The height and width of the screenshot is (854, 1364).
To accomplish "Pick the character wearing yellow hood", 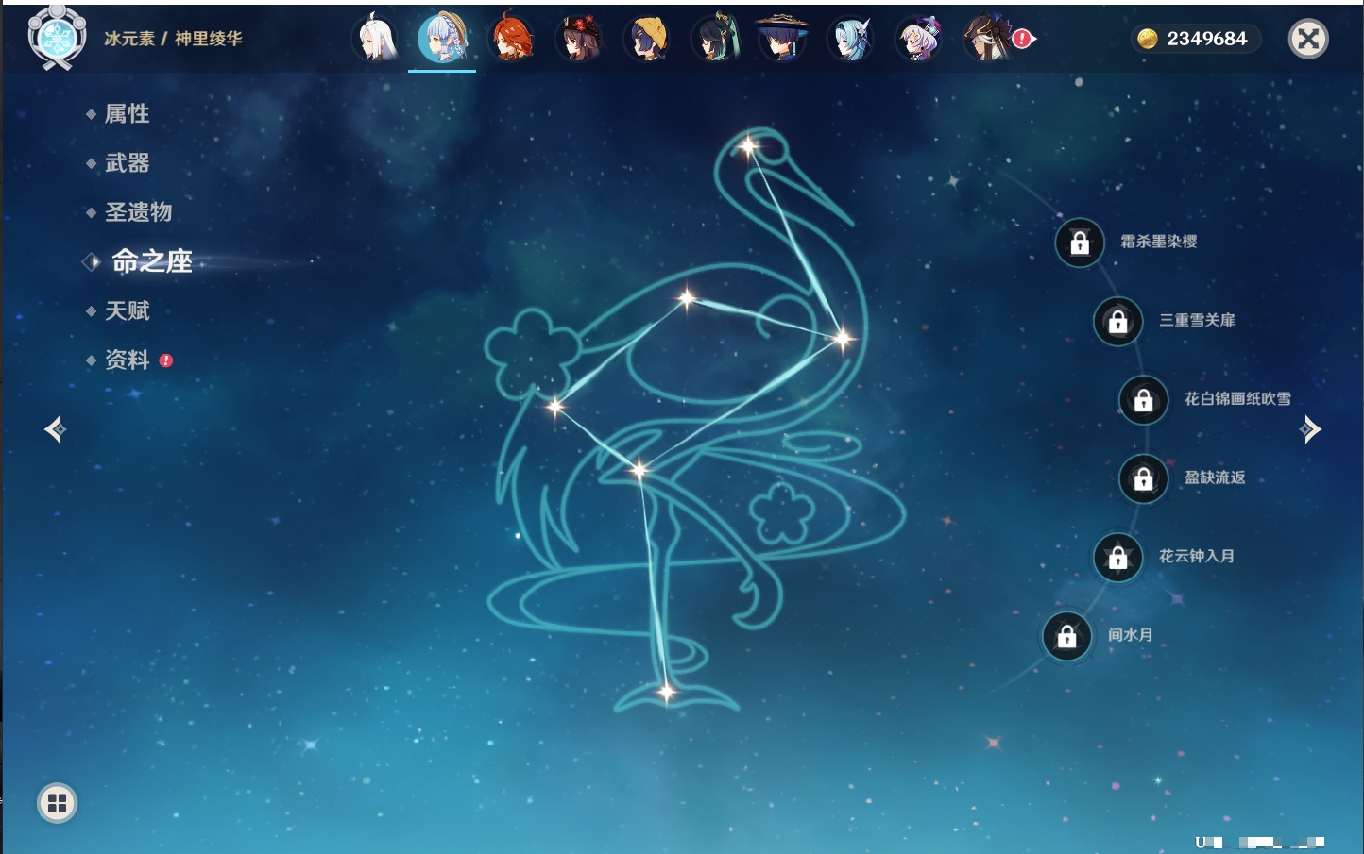I will click(x=647, y=39).
